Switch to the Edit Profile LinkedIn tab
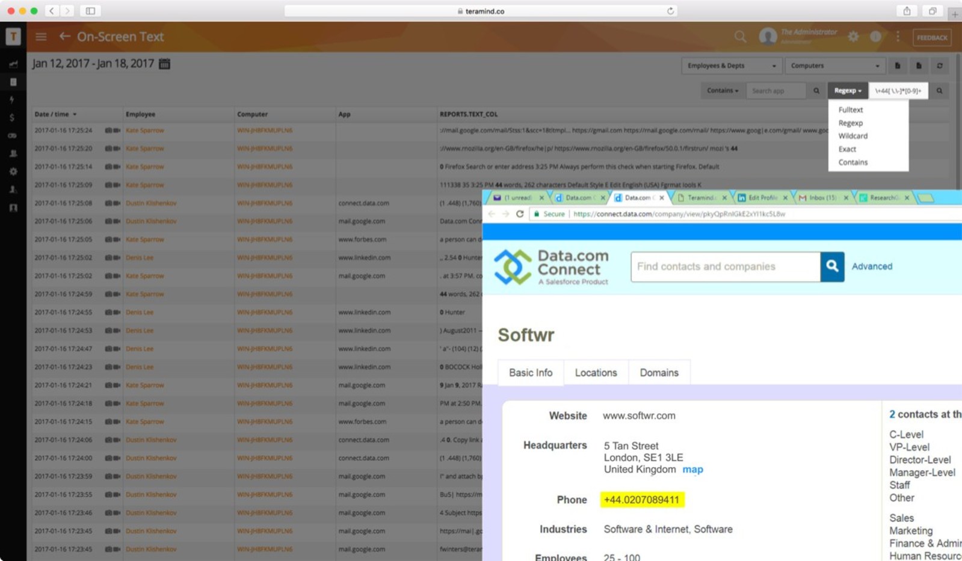This screenshot has height=561, width=962. (762, 198)
